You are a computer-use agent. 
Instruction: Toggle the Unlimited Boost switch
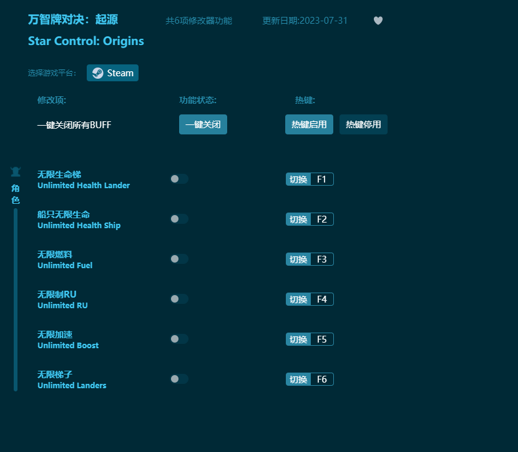click(179, 339)
